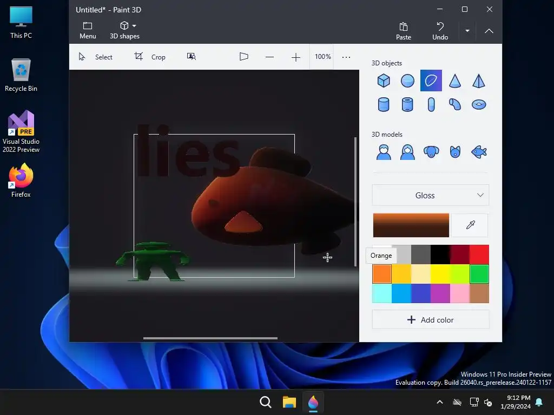554x415 pixels.
Task: Insert the fish 3D model
Action: pos(479,152)
